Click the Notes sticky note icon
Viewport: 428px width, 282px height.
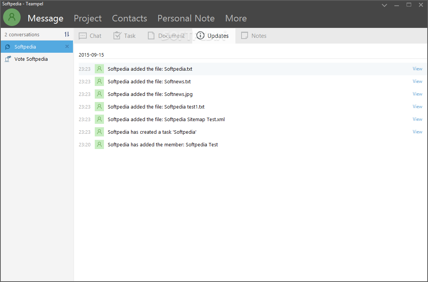245,36
